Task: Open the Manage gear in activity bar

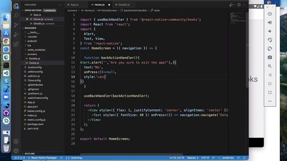Action: click(16, 151)
